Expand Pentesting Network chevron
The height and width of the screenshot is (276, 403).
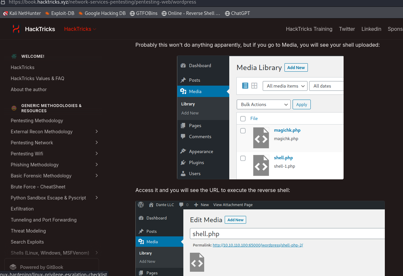point(97,142)
